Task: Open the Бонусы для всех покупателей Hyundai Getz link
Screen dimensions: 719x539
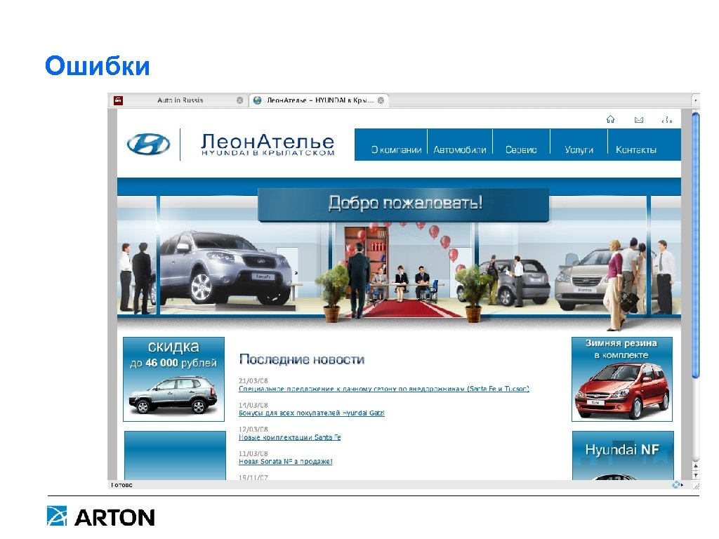Action: click(x=311, y=413)
